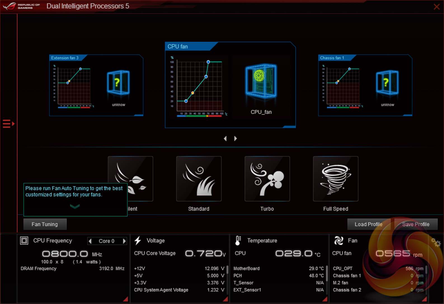The image size is (444, 304).
Task: Click lowest point on CPU fan curve
Action: 186,101
